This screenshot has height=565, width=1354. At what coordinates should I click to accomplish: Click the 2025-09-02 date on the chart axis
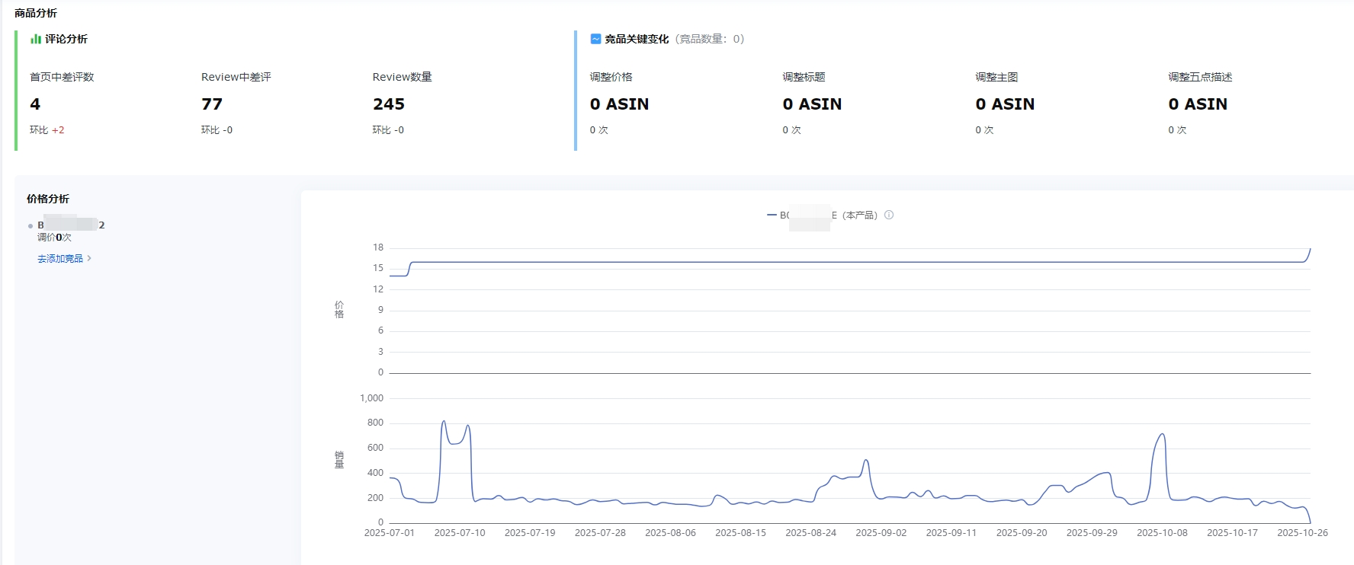point(881,533)
